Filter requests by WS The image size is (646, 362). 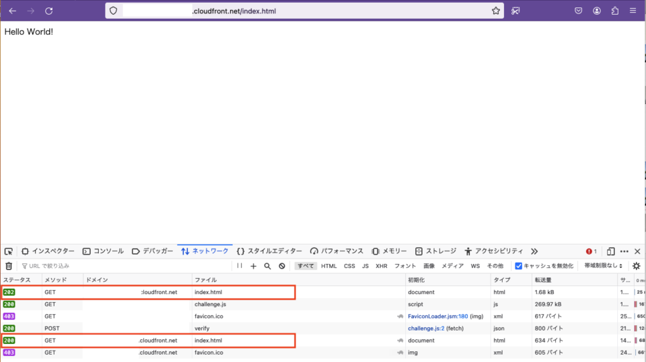coord(475,266)
